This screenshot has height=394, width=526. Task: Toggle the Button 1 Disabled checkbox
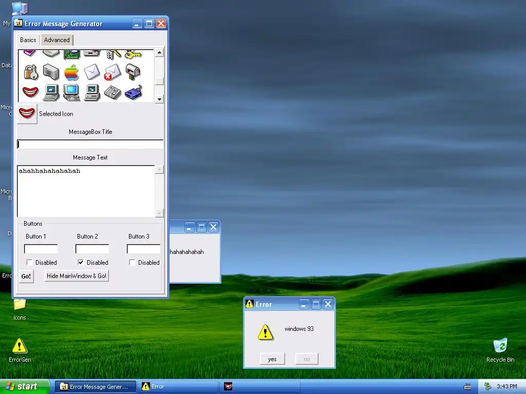pos(29,262)
